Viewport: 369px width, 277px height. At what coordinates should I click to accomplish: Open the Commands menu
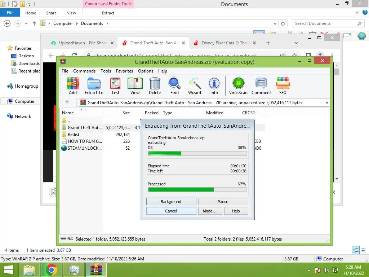84,71
